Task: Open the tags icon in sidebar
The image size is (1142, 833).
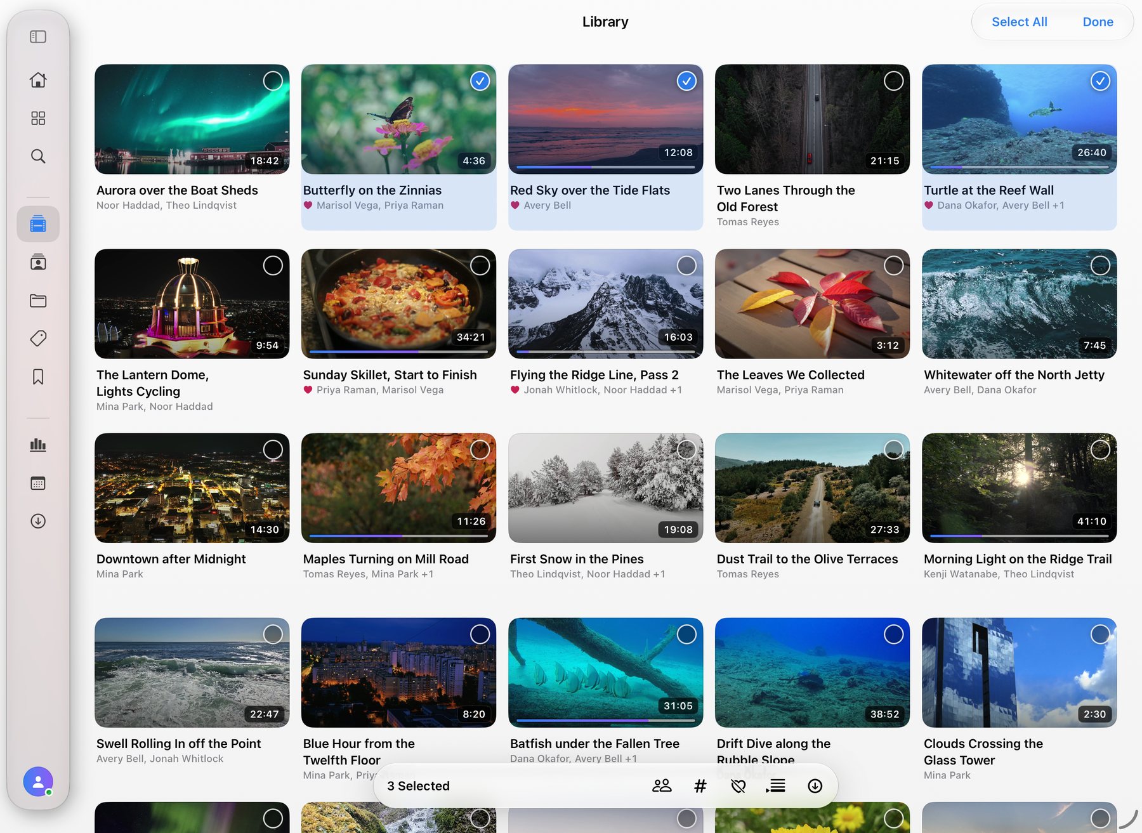Action: point(38,338)
